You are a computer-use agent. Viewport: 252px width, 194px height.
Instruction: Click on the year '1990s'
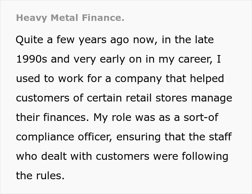tap(32, 59)
